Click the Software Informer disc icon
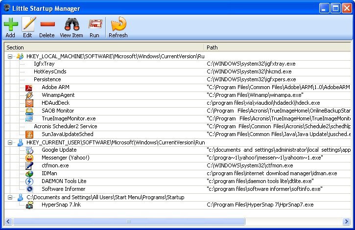This screenshot has height=230, width=355. (x=29, y=189)
